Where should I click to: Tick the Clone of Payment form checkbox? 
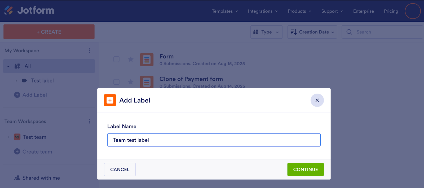116,82
